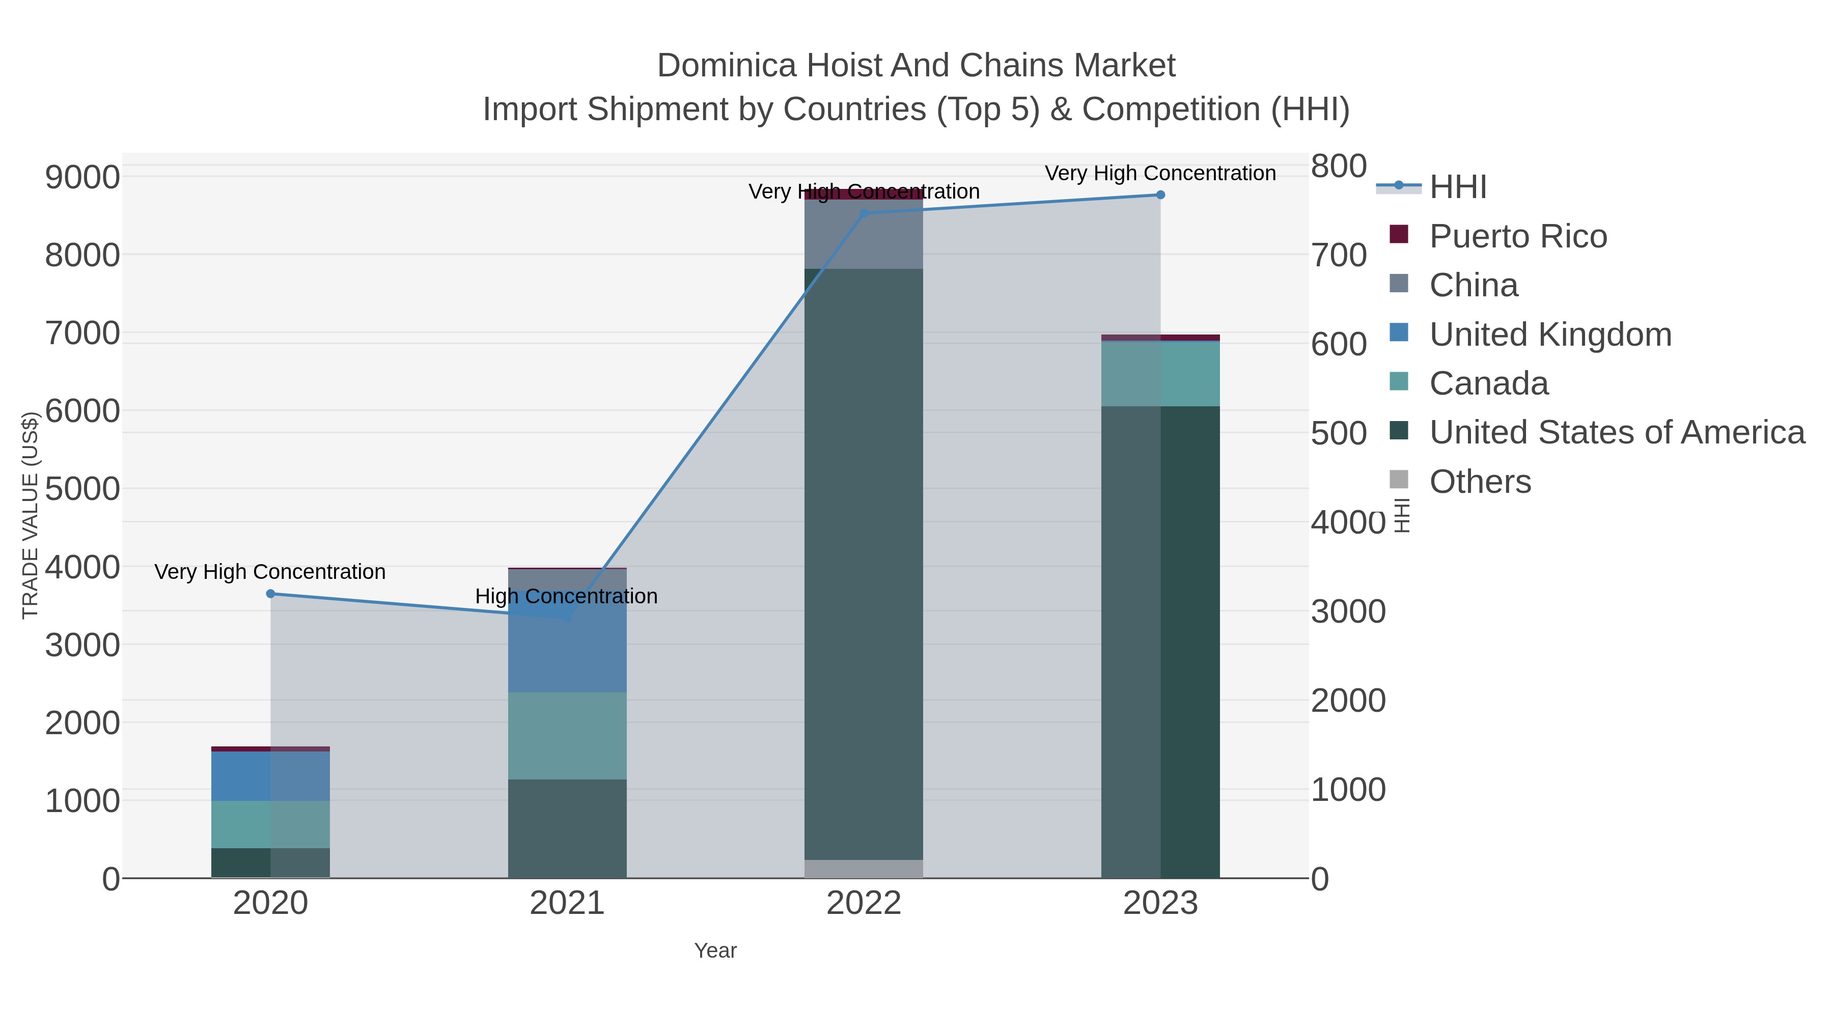Click the United States dark green swatch
Screen dimensions: 1833x1031
tap(1399, 430)
